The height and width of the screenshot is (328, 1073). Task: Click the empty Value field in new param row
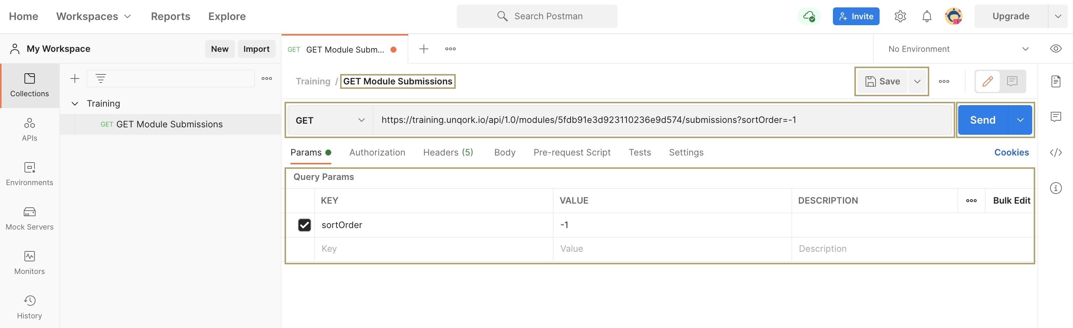672,249
